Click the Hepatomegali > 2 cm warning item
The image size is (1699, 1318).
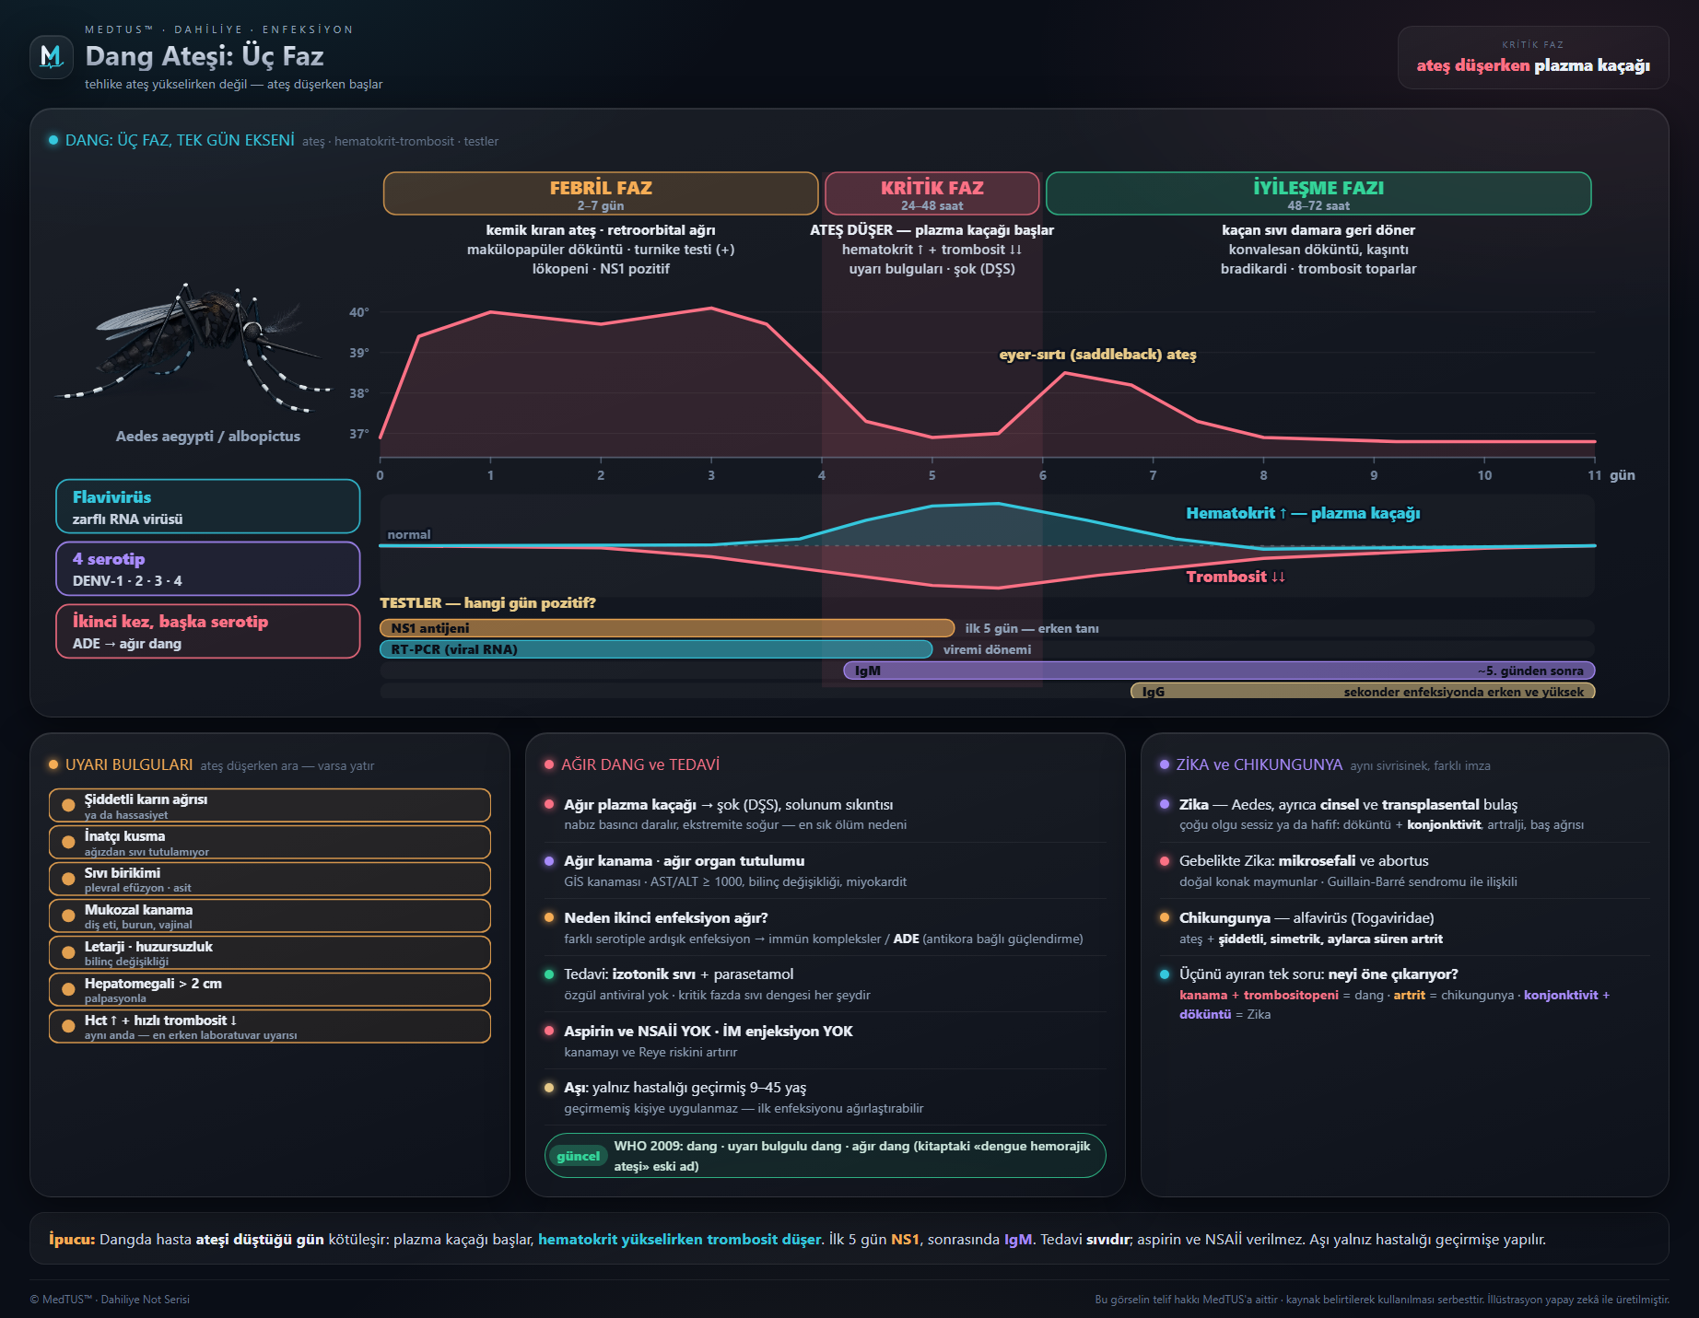[270, 989]
